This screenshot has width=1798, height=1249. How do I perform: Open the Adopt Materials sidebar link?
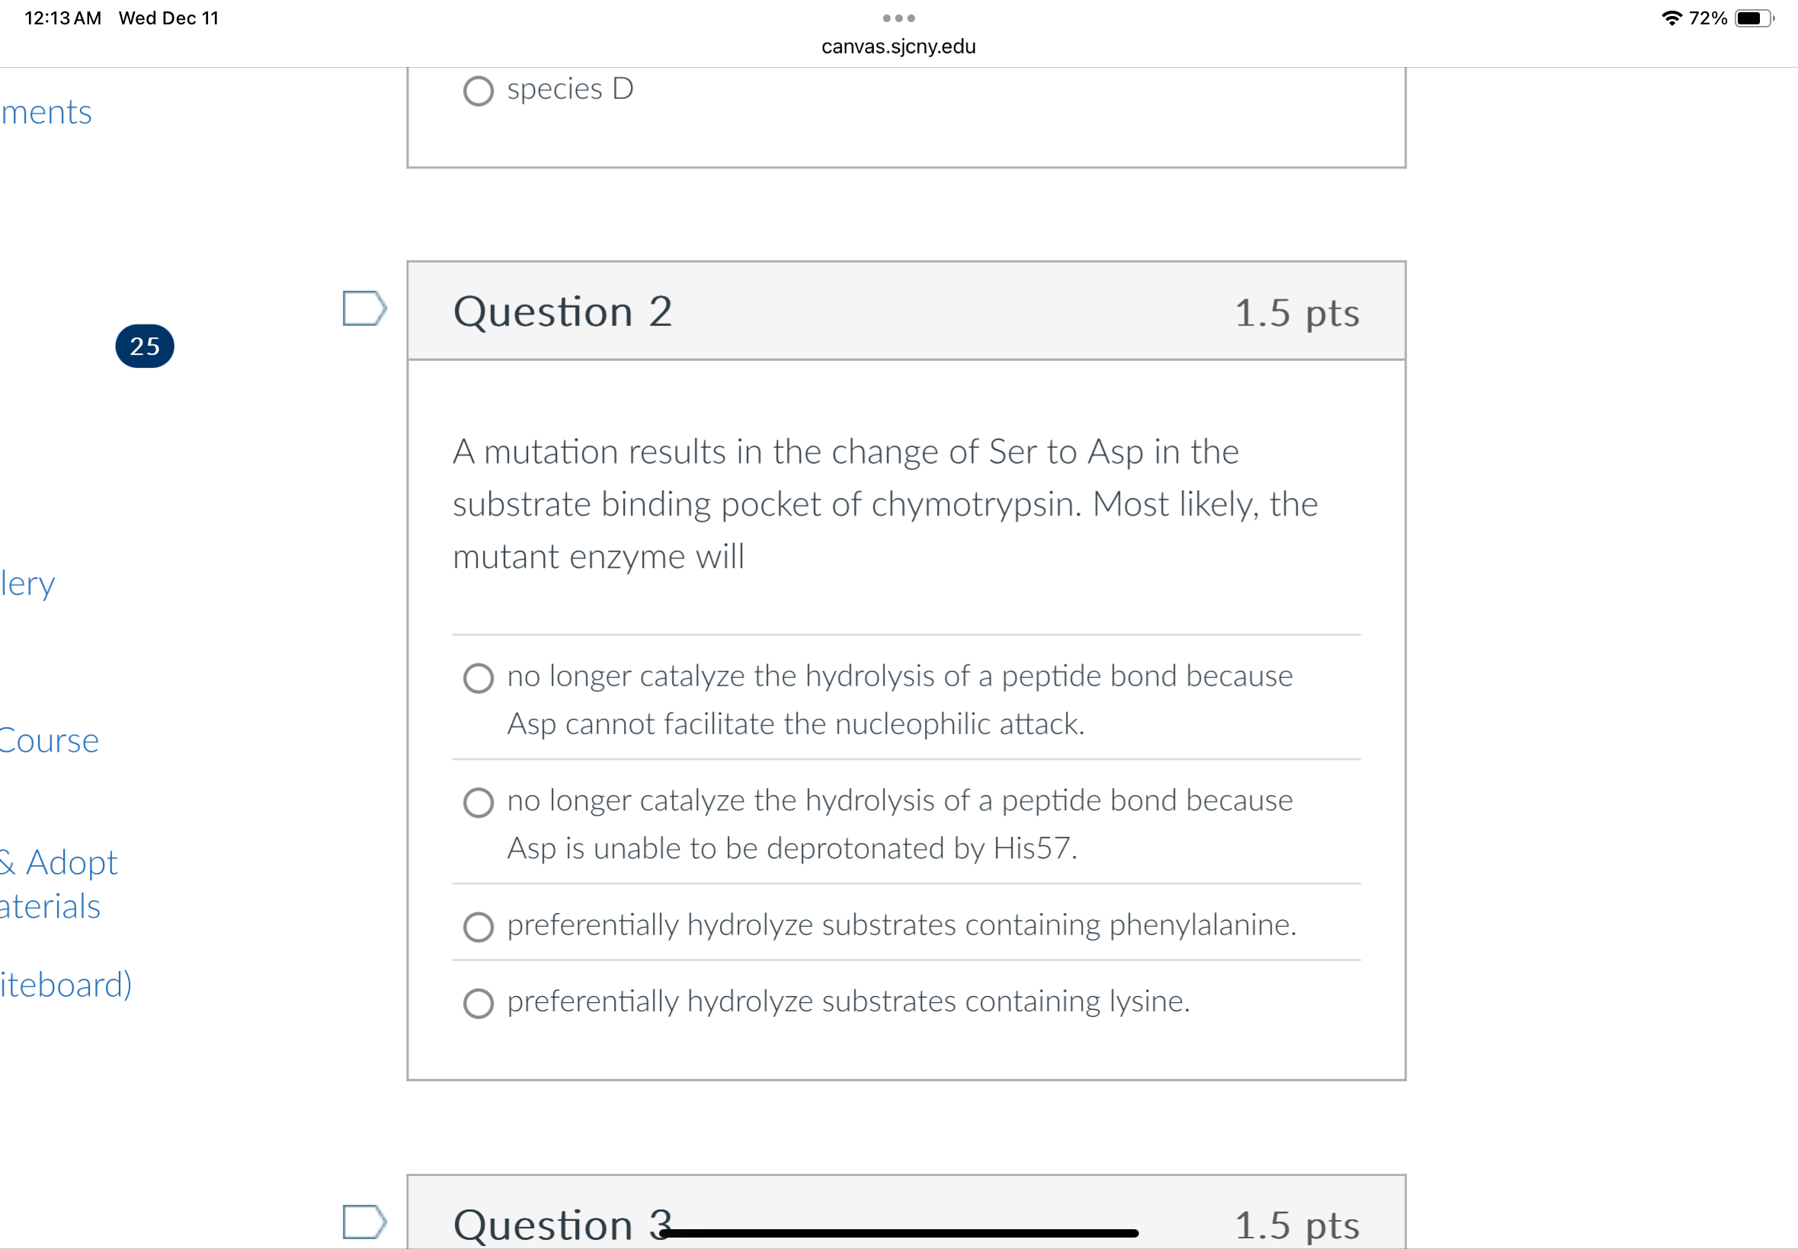(x=59, y=883)
